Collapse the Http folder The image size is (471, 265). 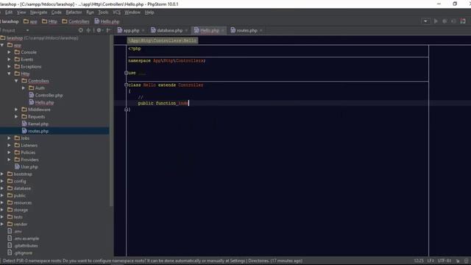9,74
